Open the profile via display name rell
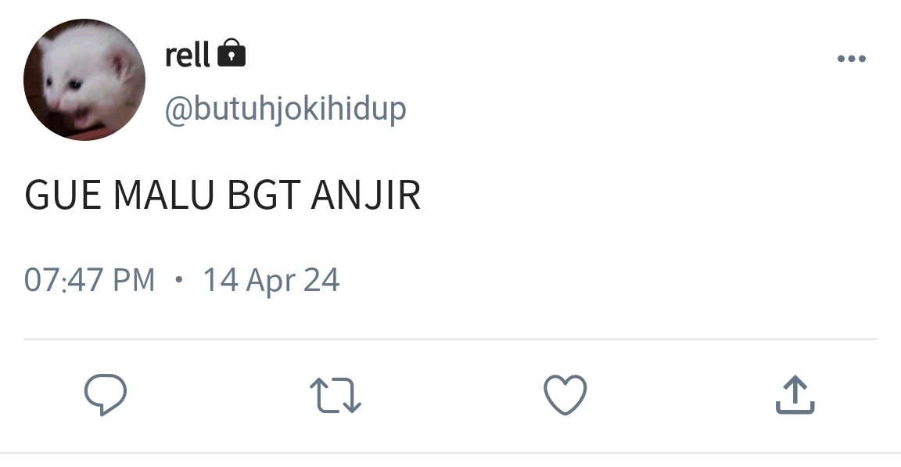Image resolution: width=901 pixels, height=467 pixels. pyautogui.click(x=188, y=55)
